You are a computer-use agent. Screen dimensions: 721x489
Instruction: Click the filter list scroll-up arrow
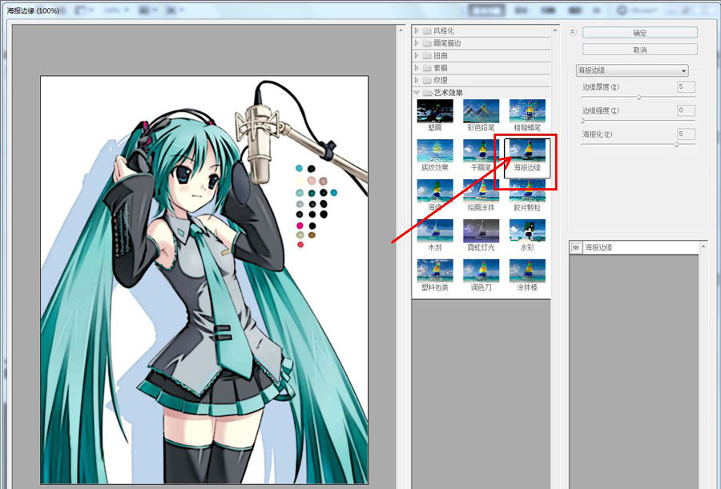555,30
